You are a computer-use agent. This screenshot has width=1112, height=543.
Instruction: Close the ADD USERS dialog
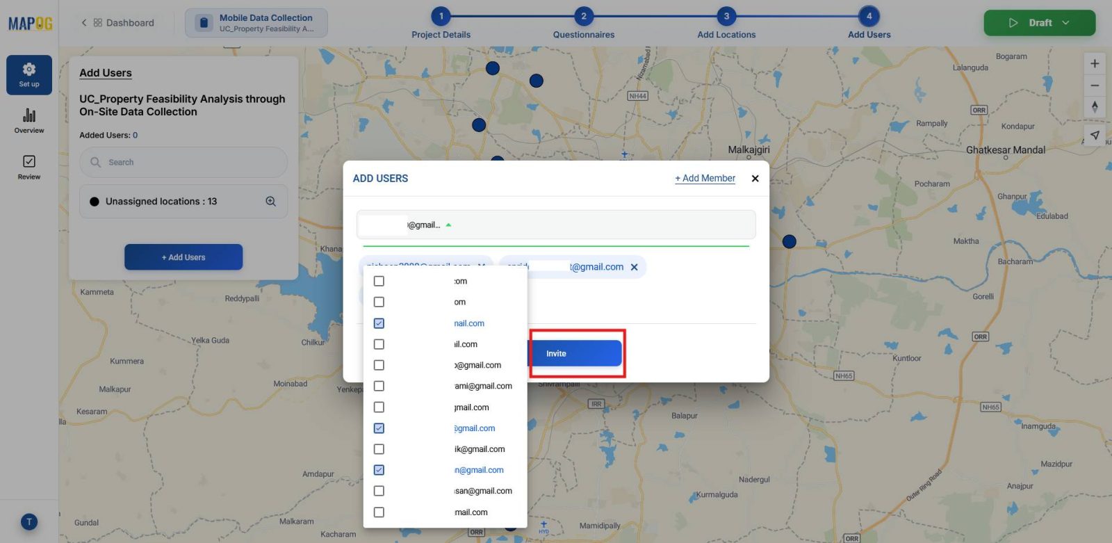click(755, 179)
